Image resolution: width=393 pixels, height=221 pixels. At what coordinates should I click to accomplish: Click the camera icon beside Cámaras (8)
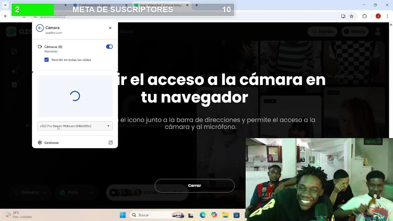40,47
